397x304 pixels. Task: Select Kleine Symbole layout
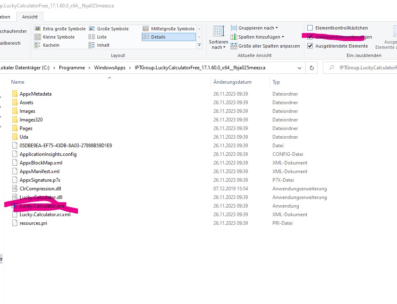[54, 37]
